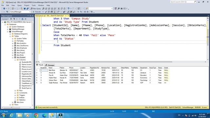This screenshot has height=118, width=210.
Task: Expand the Triggers folder node
Action: 15,95
